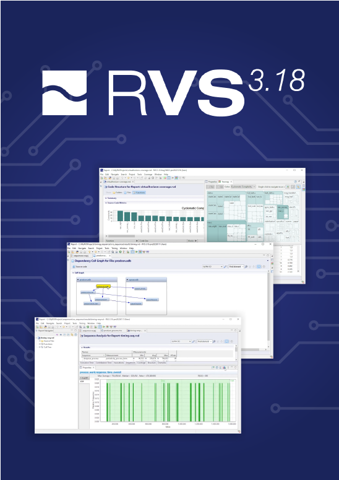Open Find element dropdown in Sequence Analysis window
The image size is (339, 480).
pos(205,341)
